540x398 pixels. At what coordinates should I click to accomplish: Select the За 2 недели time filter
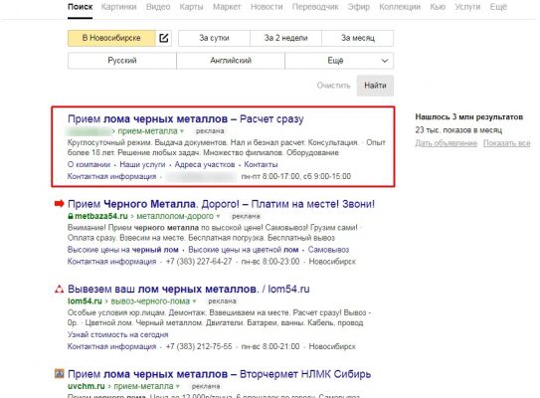[285, 38]
